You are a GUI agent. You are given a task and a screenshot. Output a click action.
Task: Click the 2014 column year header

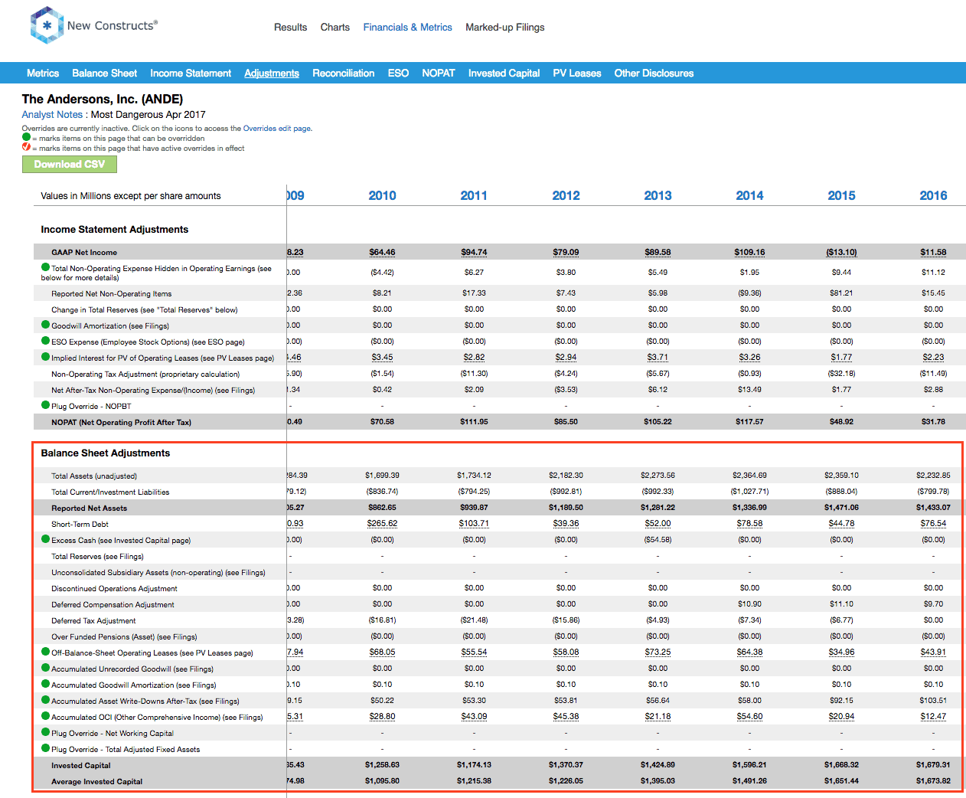[x=750, y=196]
